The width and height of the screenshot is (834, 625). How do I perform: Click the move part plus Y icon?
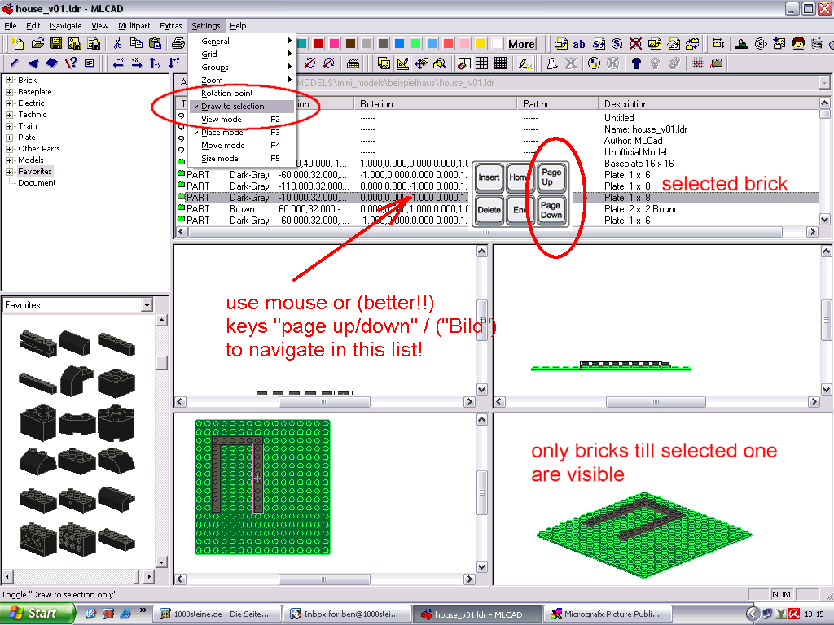pyautogui.click(x=174, y=63)
